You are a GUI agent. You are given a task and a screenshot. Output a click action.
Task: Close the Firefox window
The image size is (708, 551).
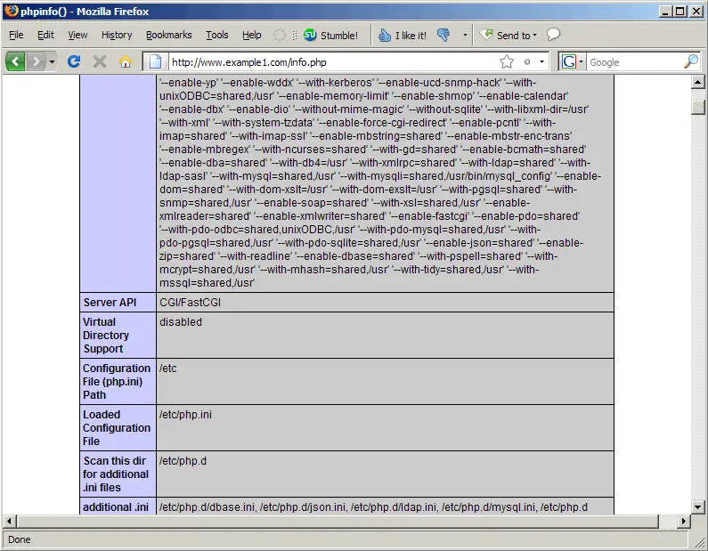tap(696, 12)
